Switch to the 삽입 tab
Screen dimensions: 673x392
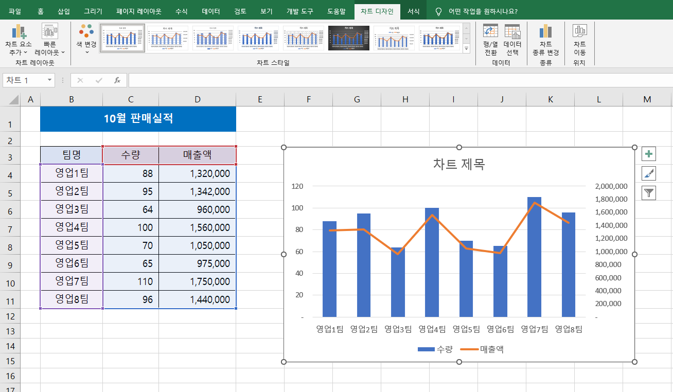pos(64,11)
